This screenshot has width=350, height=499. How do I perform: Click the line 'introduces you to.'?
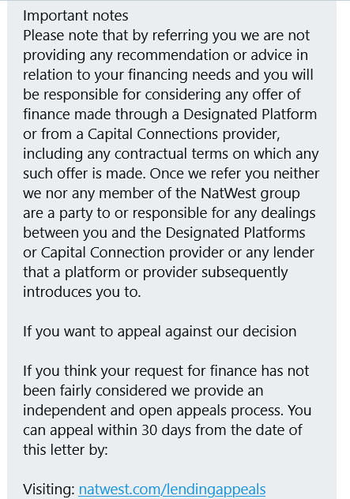pos(82,292)
